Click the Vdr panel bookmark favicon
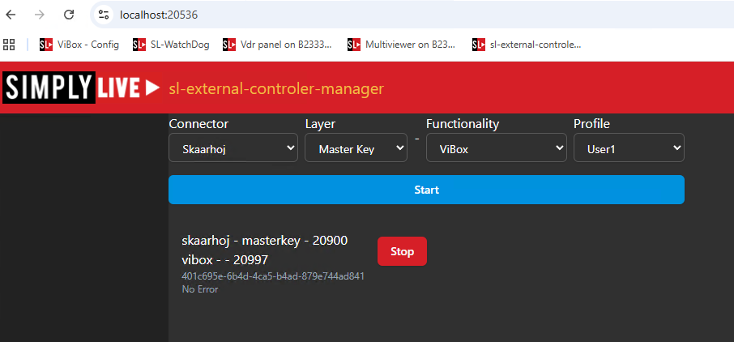Image resolution: width=734 pixels, height=342 pixels. (229, 45)
